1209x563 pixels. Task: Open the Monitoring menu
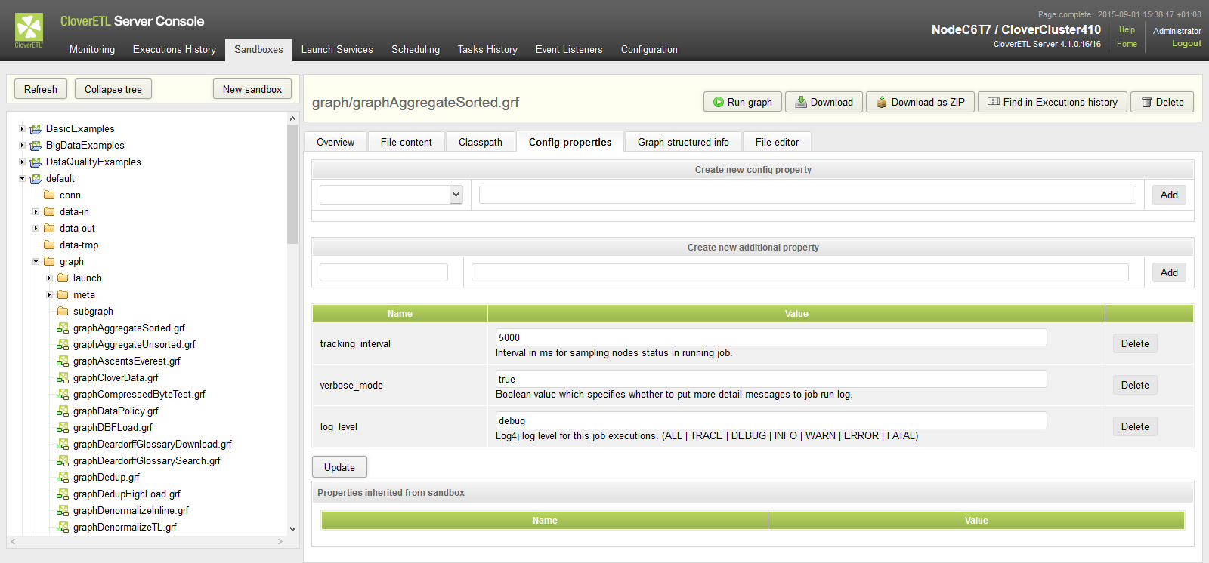pos(92,50)
